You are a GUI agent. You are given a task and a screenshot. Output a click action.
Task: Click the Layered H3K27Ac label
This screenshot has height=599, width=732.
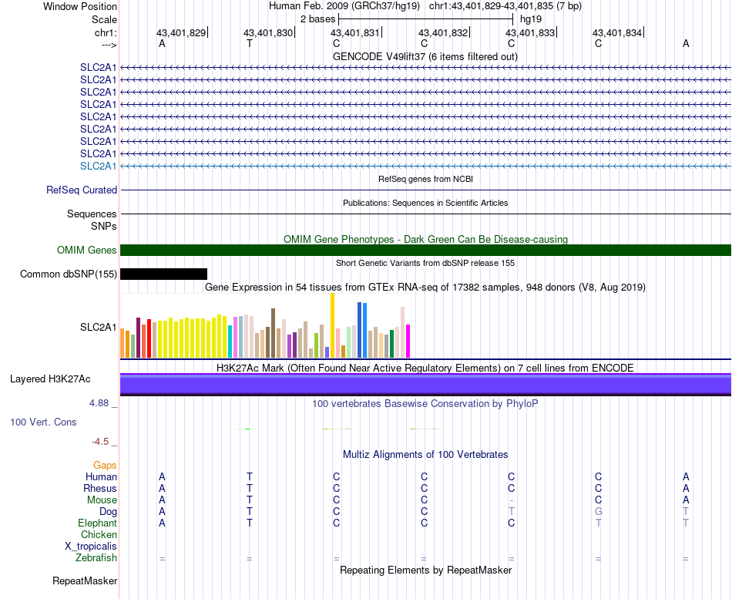click(50, 379)
